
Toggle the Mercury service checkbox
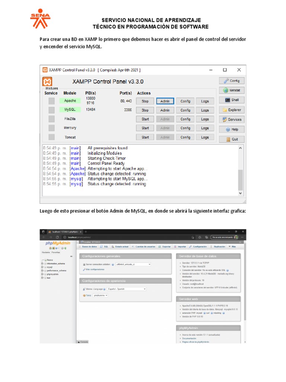51,128
